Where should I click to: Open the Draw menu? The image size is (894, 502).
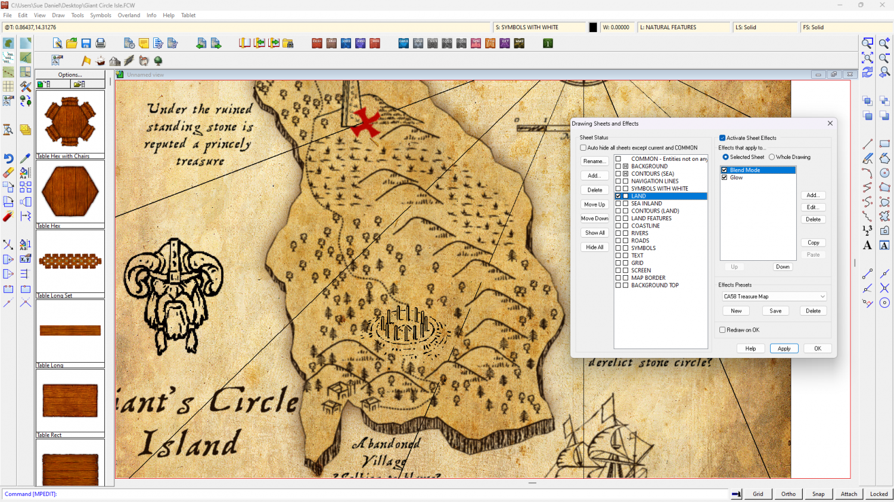point(58,15)
